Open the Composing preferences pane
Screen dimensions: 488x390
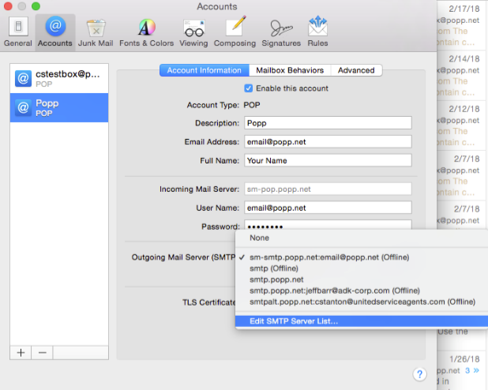tap(235, 32)
